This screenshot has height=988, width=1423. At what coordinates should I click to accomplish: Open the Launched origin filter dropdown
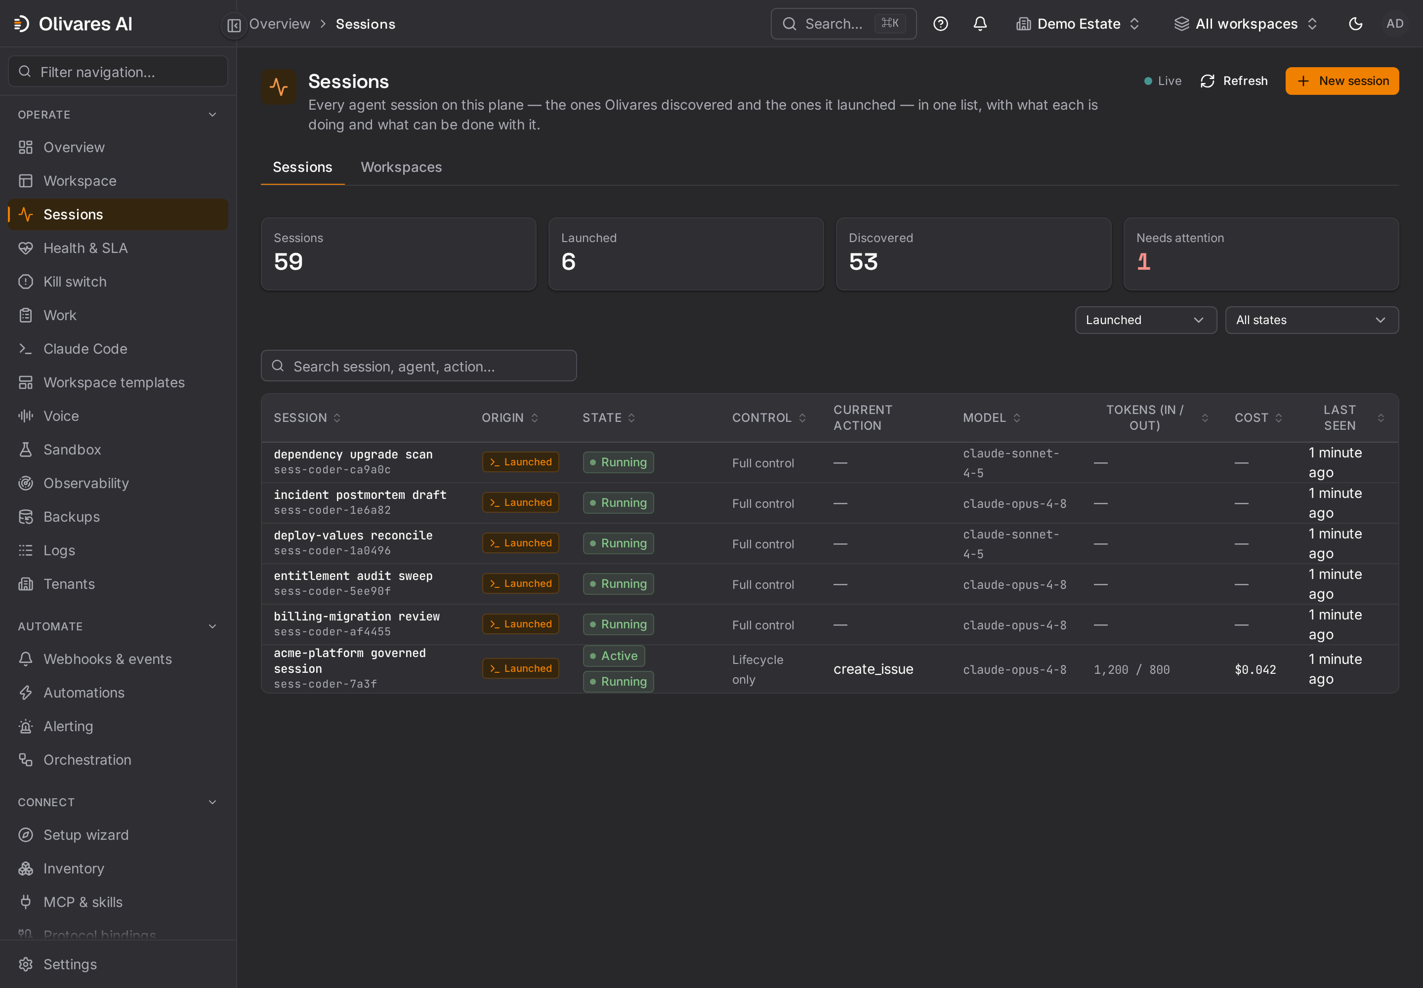point(1146,320)
